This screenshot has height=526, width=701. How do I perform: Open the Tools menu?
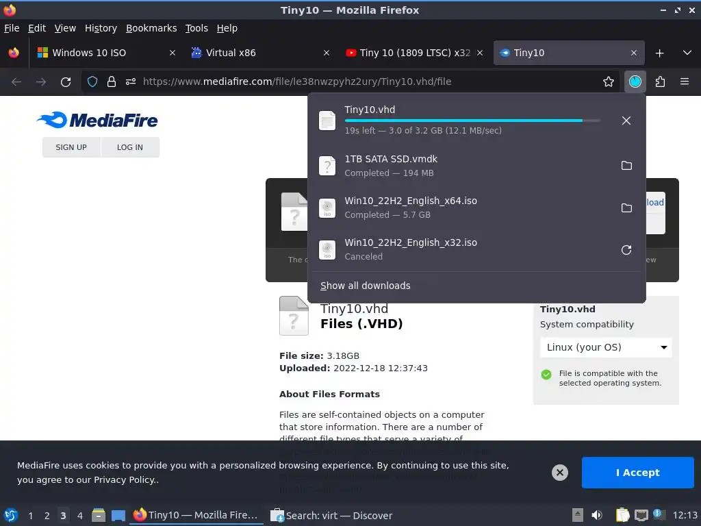[x=196, y=28]
